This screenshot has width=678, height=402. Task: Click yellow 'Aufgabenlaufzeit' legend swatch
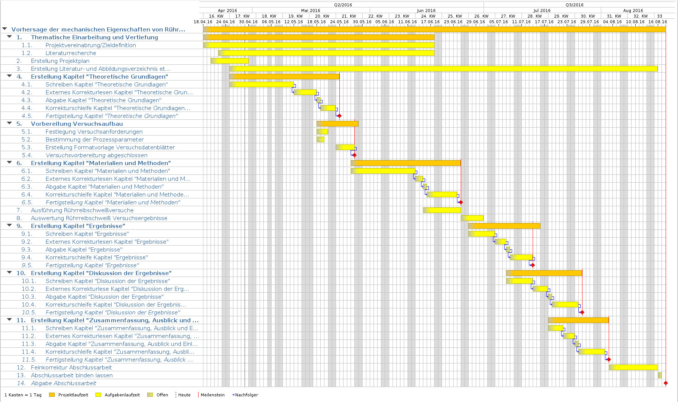(x=99, y=395)
